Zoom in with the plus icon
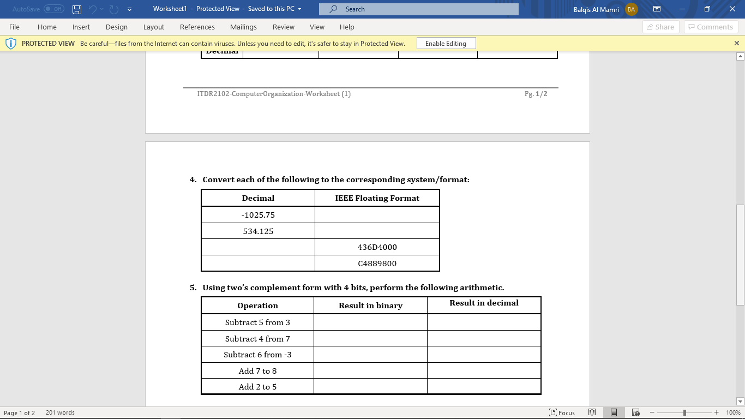Screen dimensions: 745x419 tap(716, 412)
